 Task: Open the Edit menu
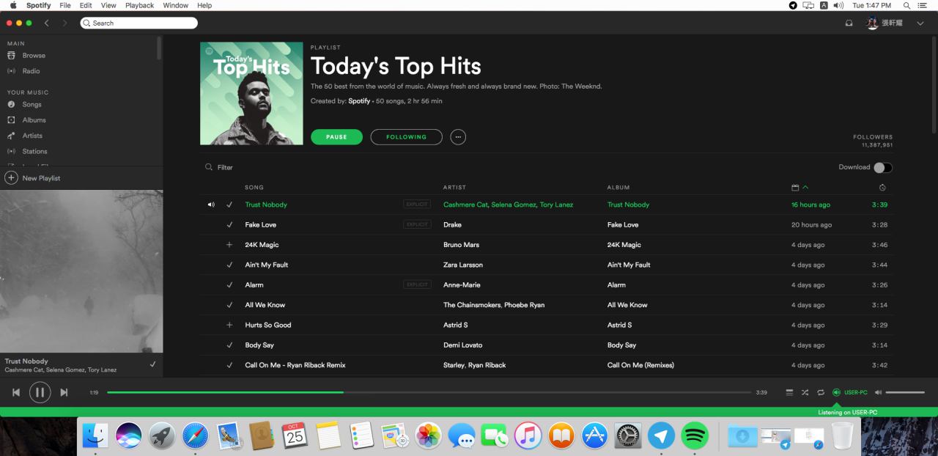86,5
